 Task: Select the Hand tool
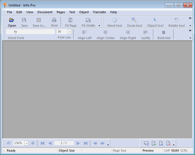[x=114, y=20]
